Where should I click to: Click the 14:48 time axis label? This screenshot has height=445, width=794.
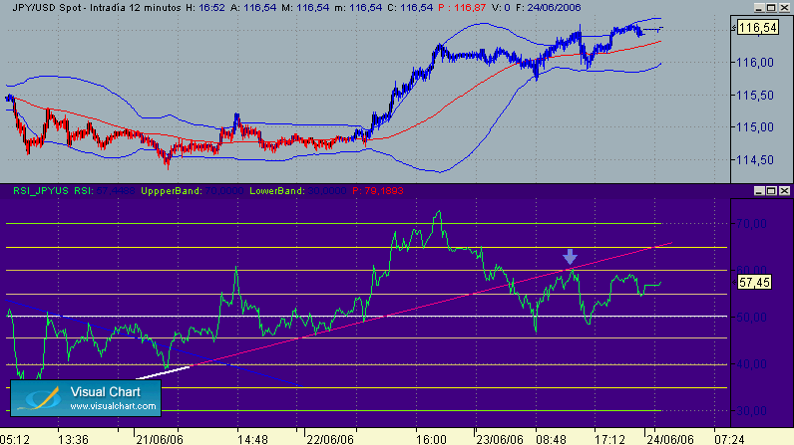[x=252, y=439]
